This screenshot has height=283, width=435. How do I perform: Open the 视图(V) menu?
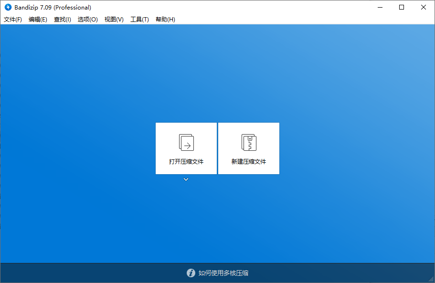click(x=114, y=20)
